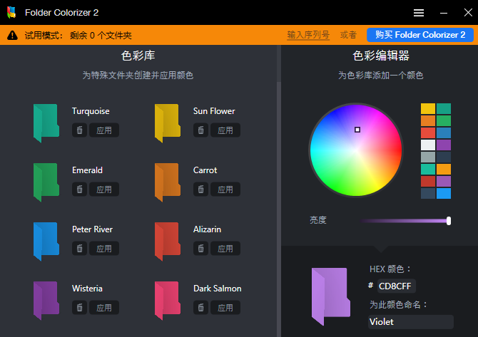The image size is (478, 337).
Task: Click the Wisteria folder icon
Action: pyautogui.click(x=46, y=300)
